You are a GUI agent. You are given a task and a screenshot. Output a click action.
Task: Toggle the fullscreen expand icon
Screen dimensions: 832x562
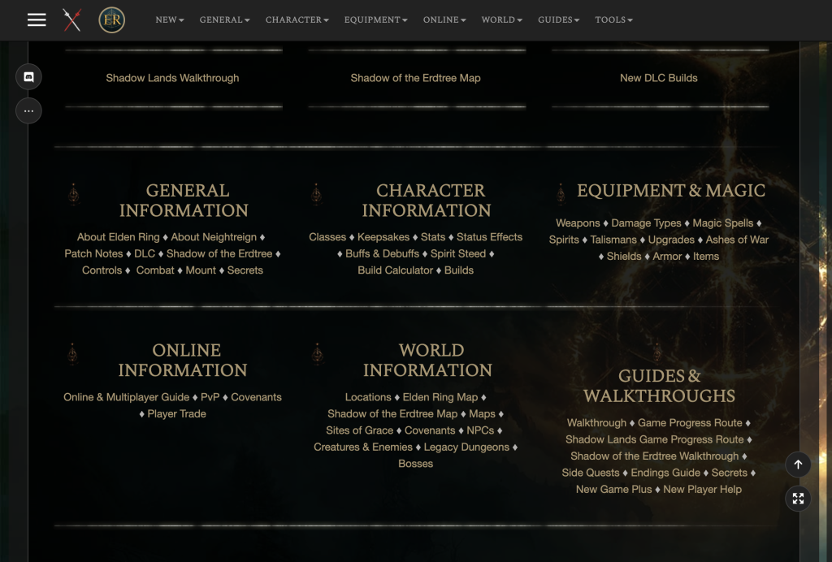(x=798, y=498)
